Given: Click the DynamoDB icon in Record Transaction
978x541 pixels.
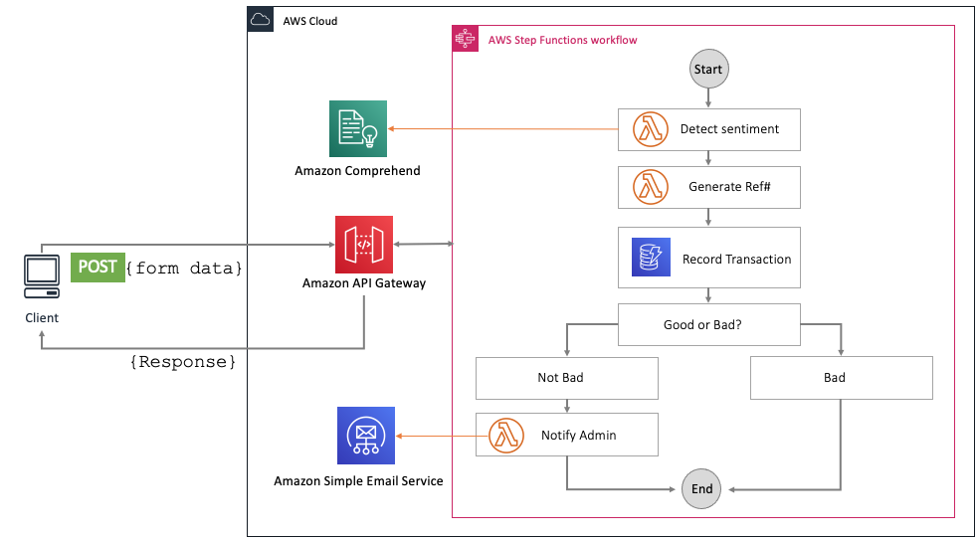Looking at the screenshot, I should point(651,257).
